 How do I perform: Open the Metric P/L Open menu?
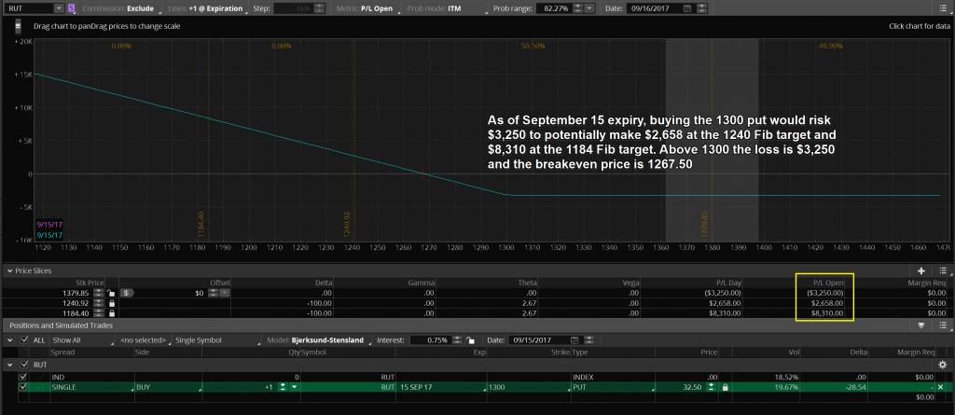[x=373, y=7]
